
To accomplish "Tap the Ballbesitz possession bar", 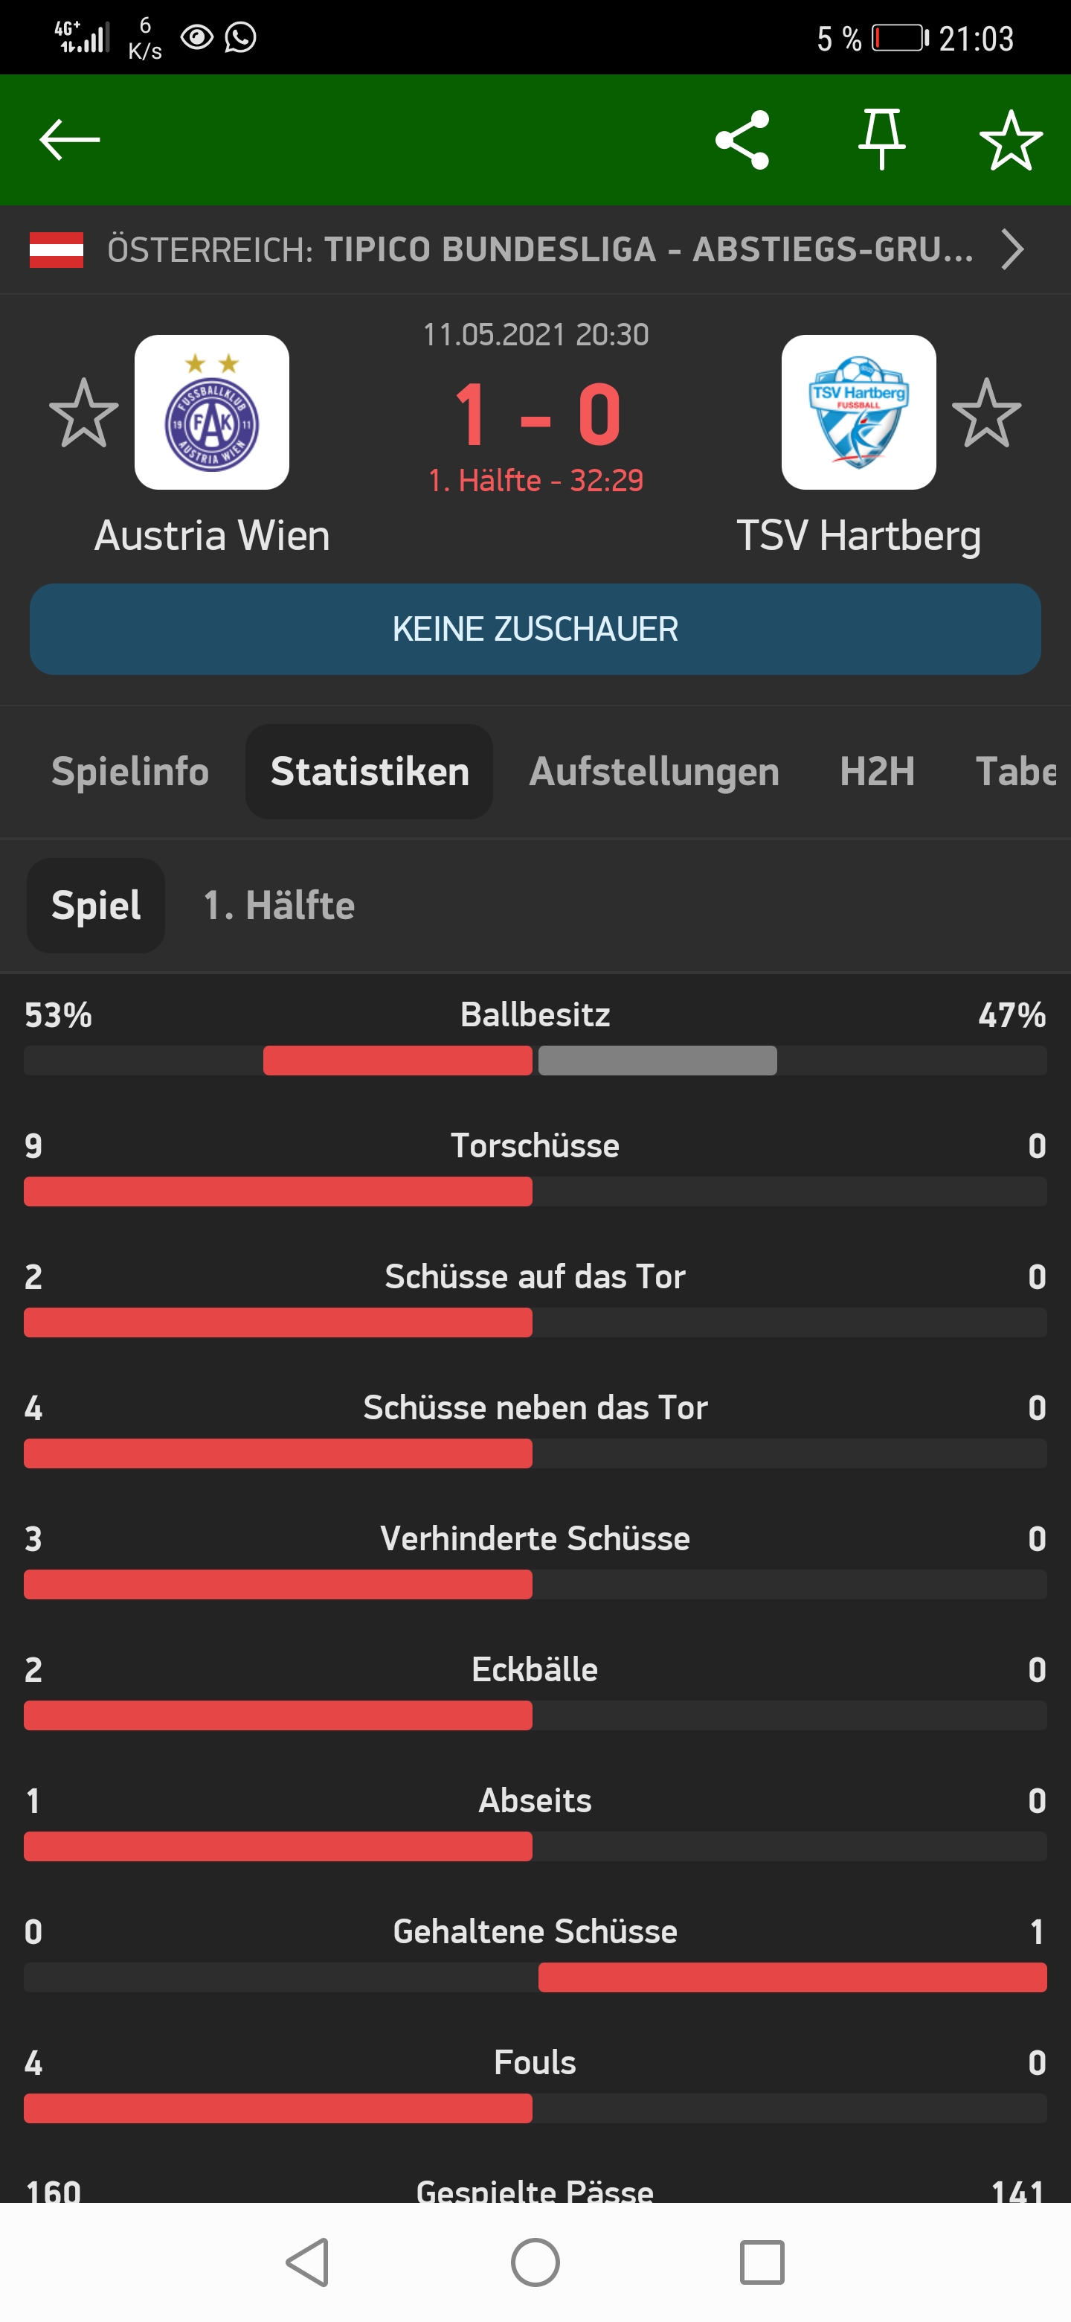I will coord(535,1060).
